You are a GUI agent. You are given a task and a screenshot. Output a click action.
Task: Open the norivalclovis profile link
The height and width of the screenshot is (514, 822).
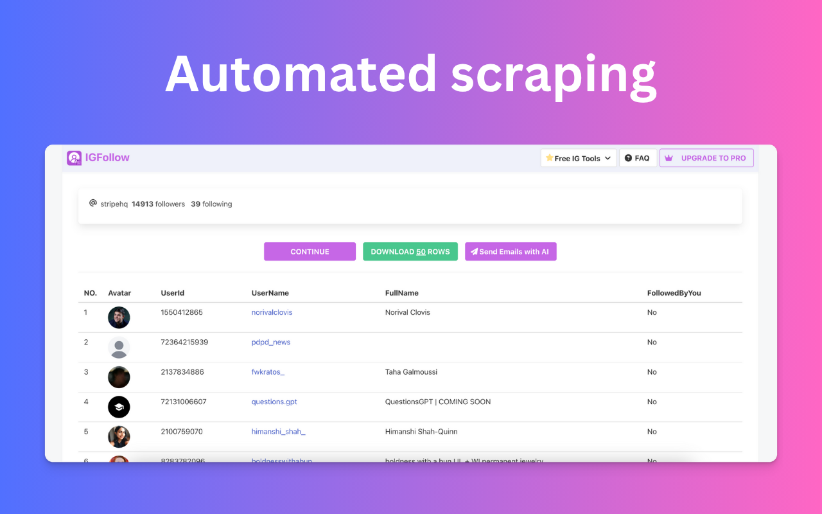click(272, 312)
